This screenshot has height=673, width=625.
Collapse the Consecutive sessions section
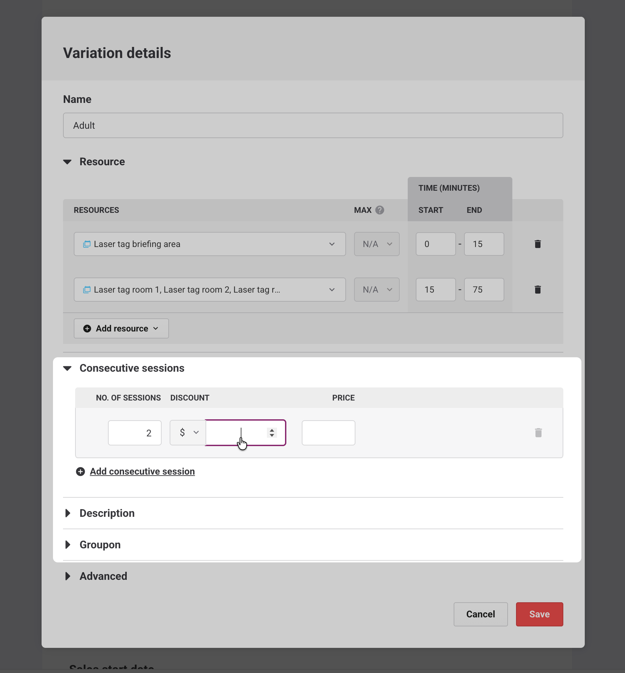[x=68, y=368]
